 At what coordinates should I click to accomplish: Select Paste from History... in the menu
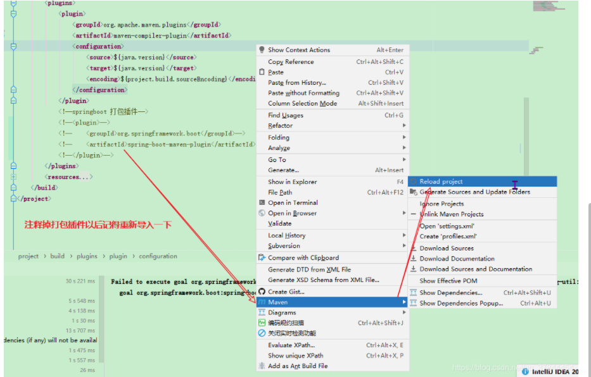click(333, 82)
